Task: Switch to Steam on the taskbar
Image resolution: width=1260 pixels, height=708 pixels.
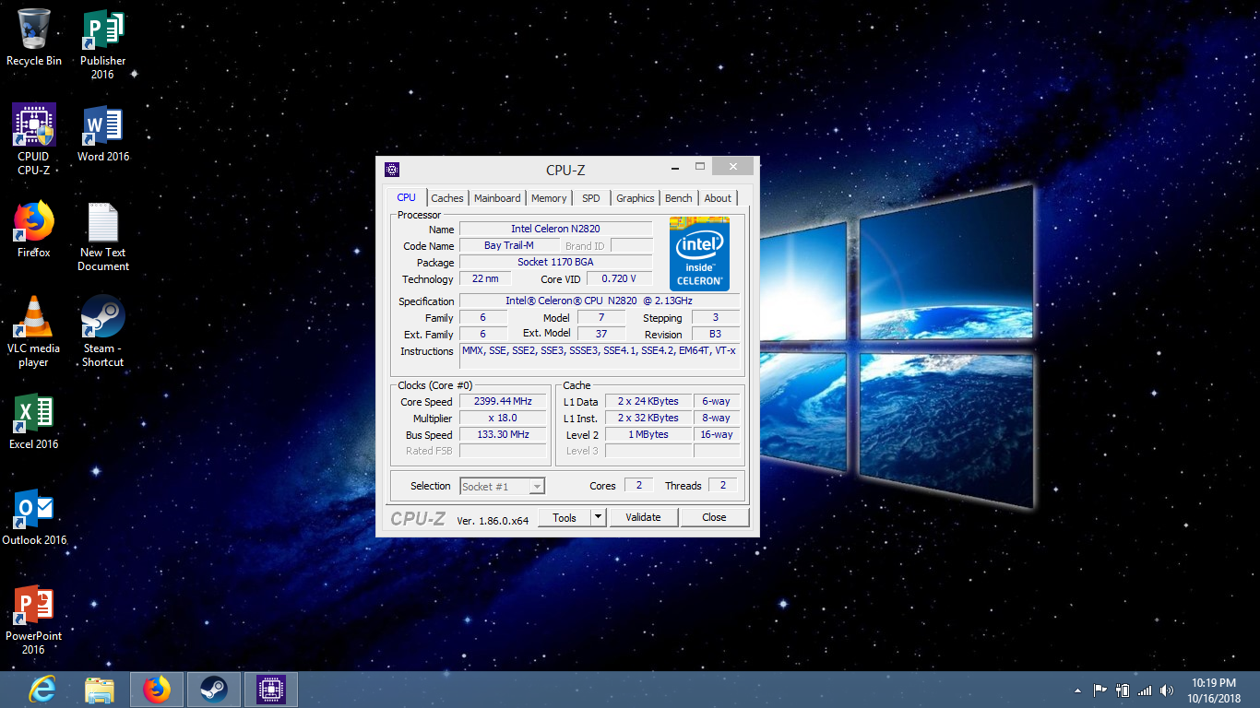Action: 214,690
